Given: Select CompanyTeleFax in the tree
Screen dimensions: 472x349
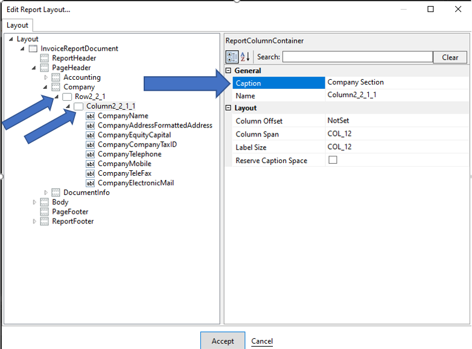Looking at the screenshot, I should tap(124, 173).
